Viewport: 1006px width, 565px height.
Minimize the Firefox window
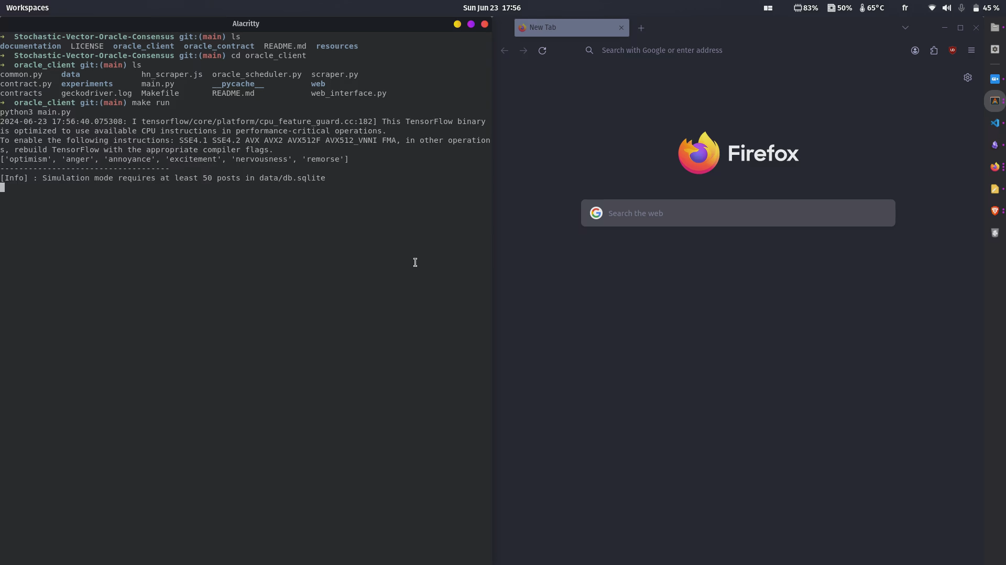coord(945,28)
